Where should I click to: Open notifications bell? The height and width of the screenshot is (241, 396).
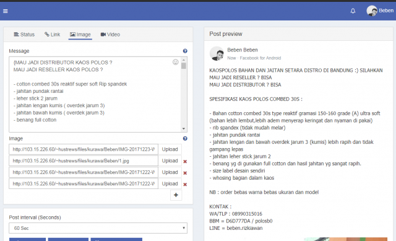[x=353, y=11]
